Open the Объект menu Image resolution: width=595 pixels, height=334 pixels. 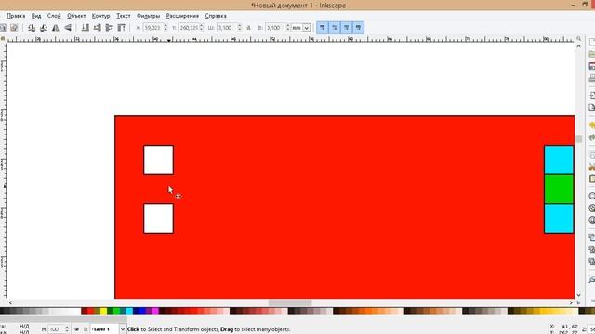click(76, 16)
